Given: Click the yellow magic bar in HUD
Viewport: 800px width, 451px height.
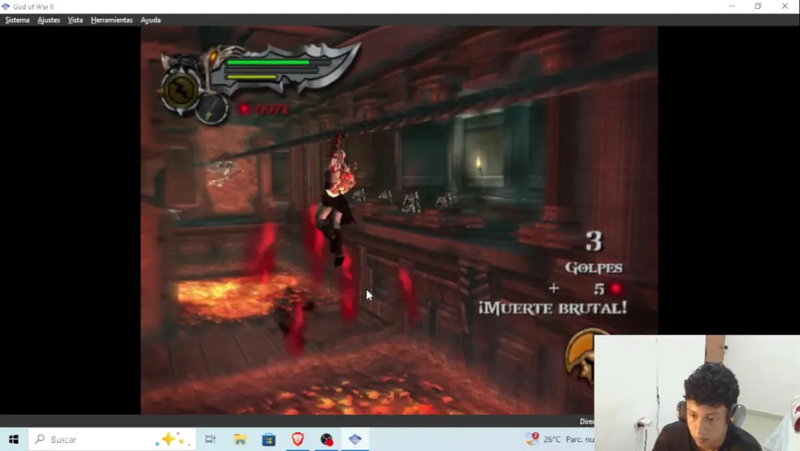Looking at the screenshot, I should 252,77.
